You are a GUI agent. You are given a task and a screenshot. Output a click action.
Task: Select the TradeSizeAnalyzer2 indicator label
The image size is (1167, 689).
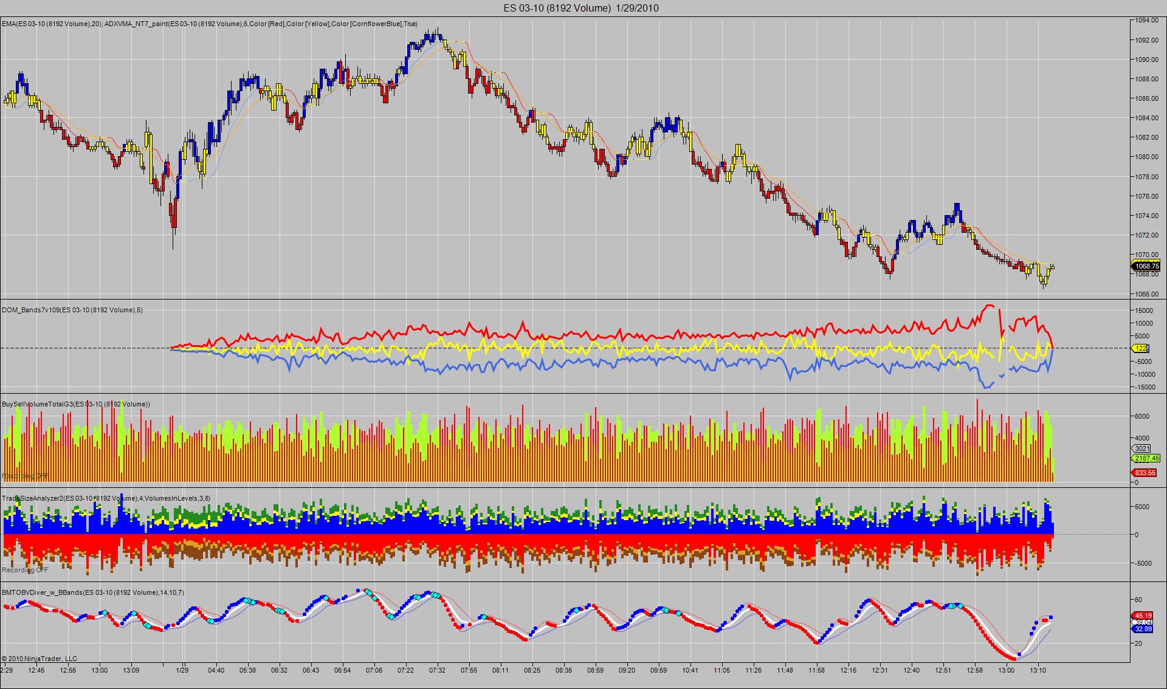[106, 498]
